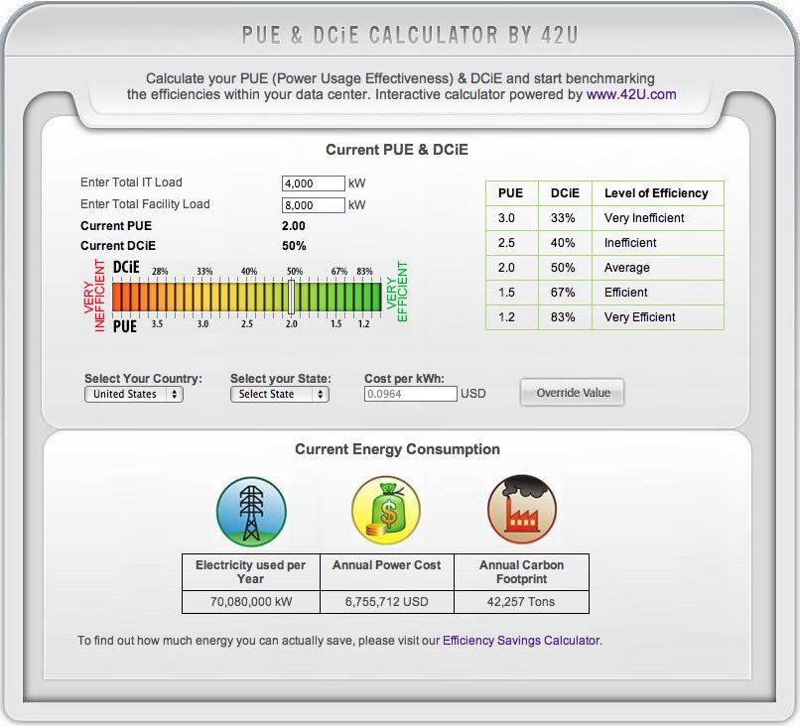Click the Total Facility Load input field
The height and width of the screenshot is (726, 800).
tap(313, 205)
